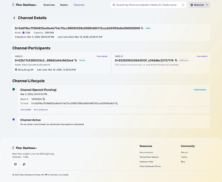The width and height of the screenshot is (222, 182).
Task: Focus the channel outpoint search field
Action: pyautogui.click(x=150, y=5)
